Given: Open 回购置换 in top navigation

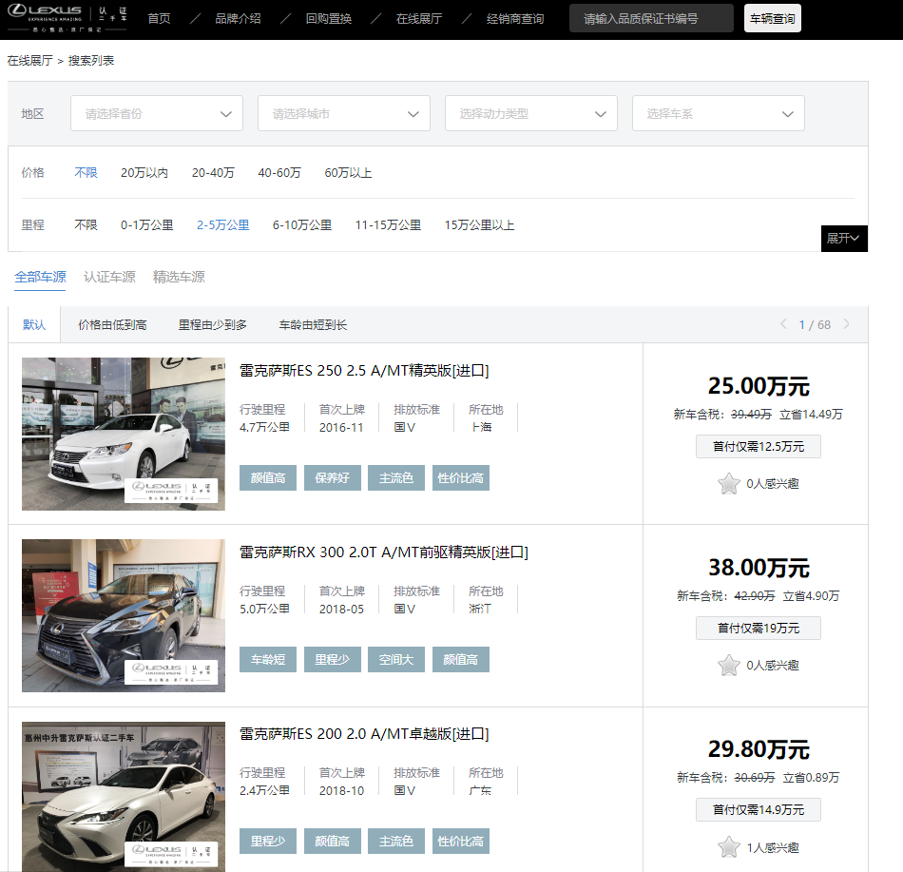Looking at the screenshot, I should click(x=328, y=19).
